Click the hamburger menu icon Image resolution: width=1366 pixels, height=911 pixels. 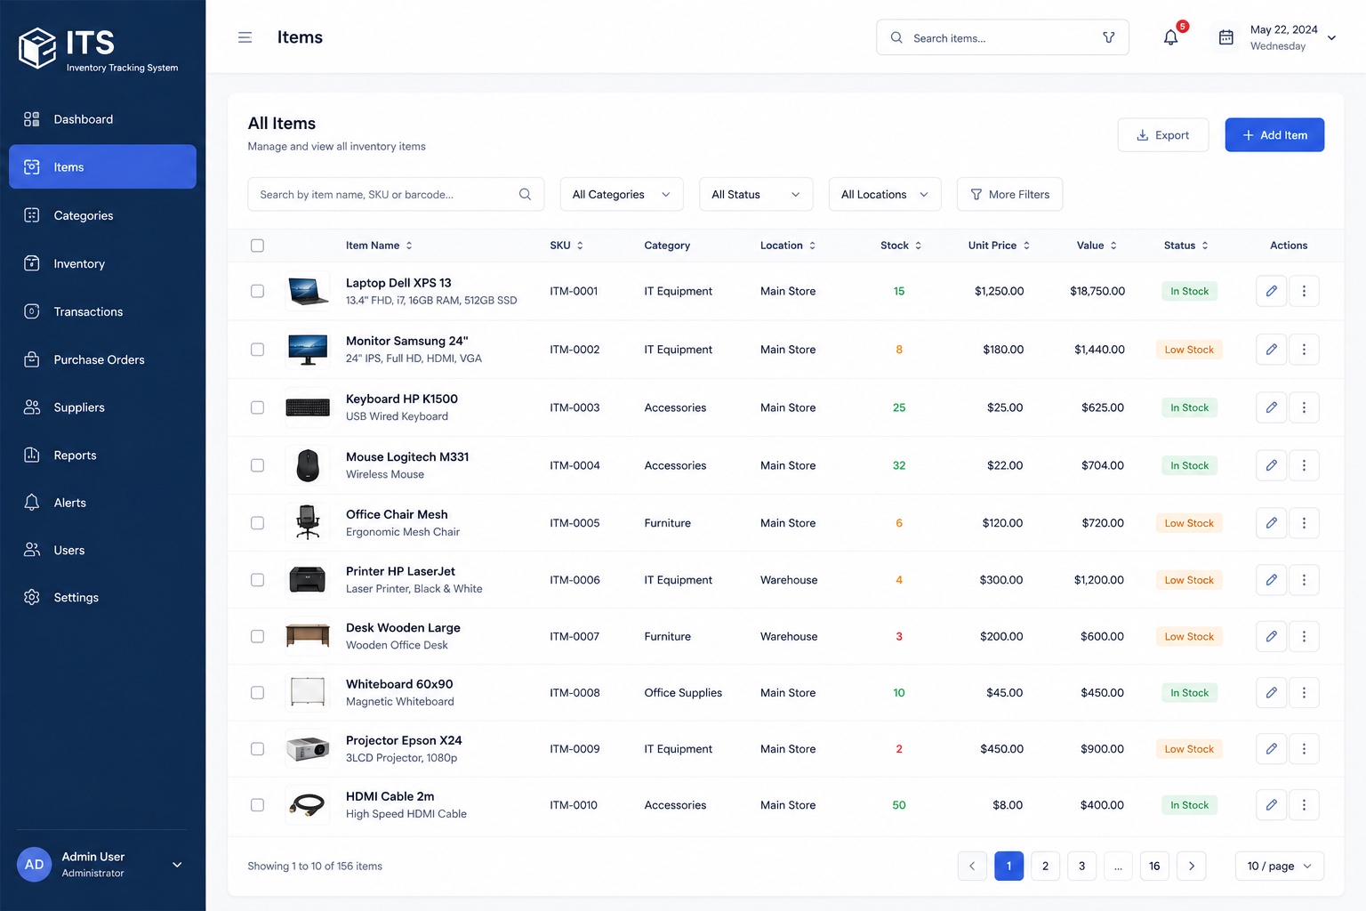[245, 37]
